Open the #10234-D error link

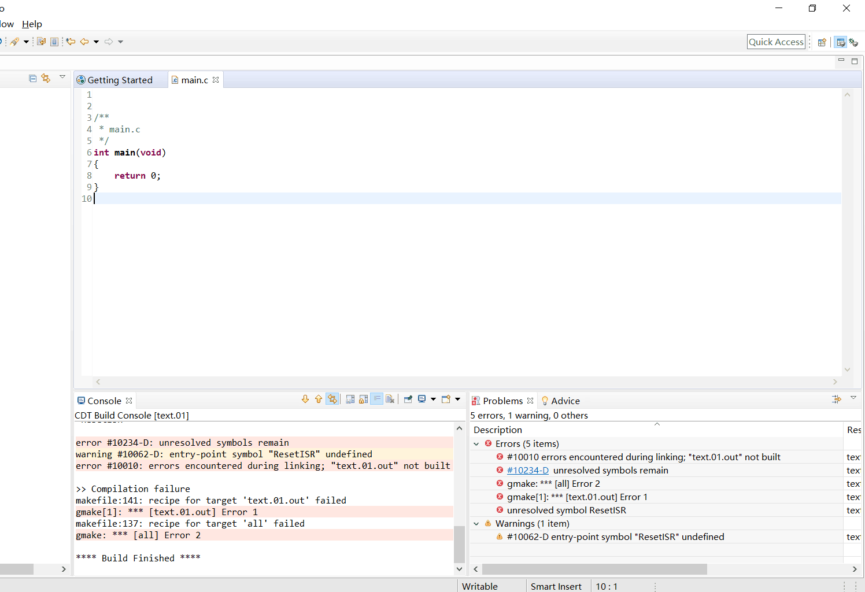point(527,471)
